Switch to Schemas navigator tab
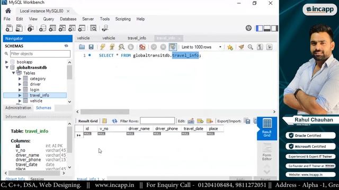 43,108
